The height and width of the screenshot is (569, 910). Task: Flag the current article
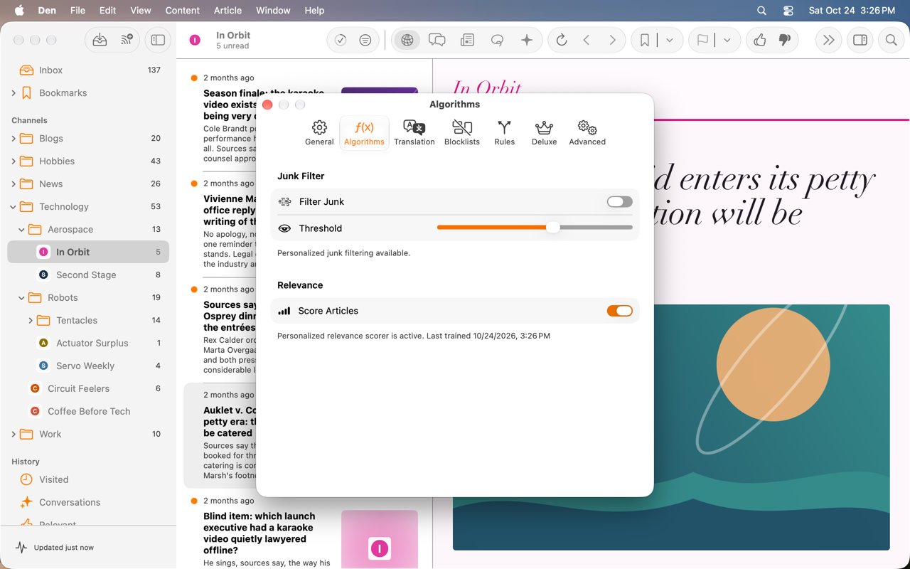[702, 41]
